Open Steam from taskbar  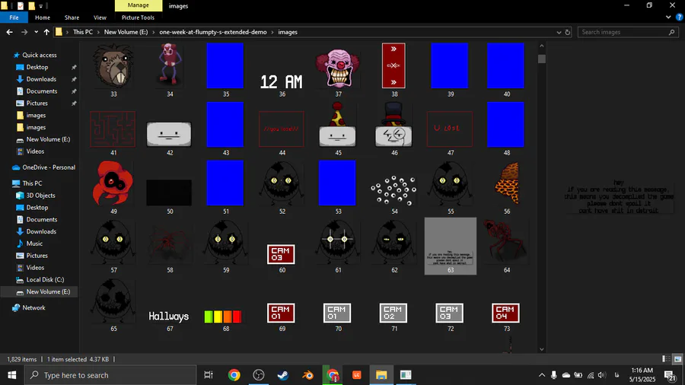pyautogui.click(x=283, y=375)
